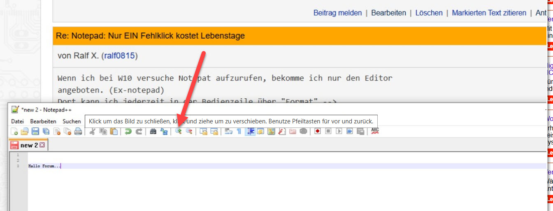Toggle the Word wrap toolbar icon

tap(228, 132)
